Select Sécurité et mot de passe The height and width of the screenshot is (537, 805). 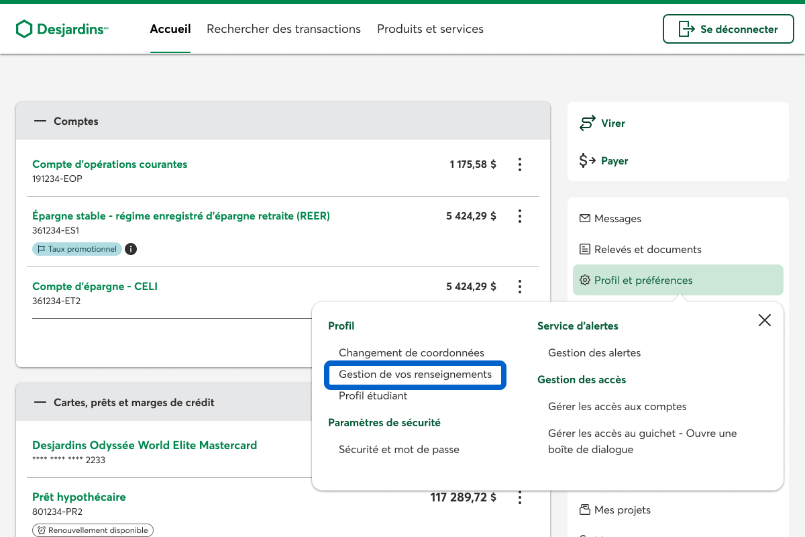tap(399, 450)
